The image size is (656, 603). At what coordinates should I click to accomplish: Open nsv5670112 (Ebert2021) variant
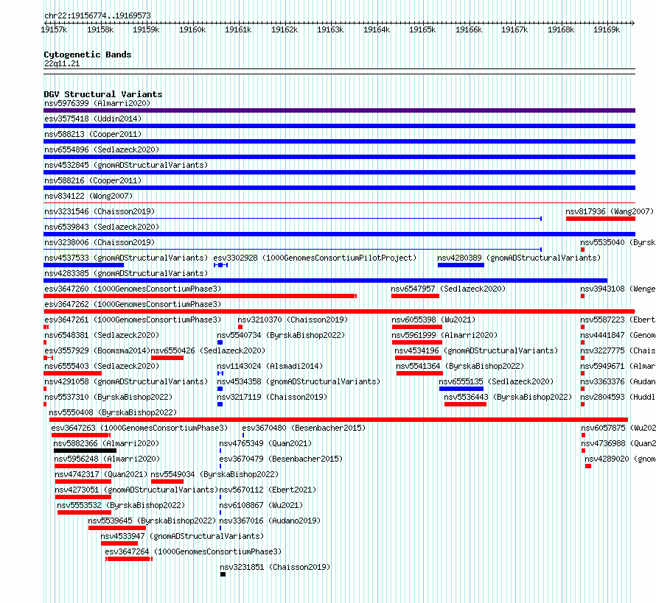coord(268,490)
